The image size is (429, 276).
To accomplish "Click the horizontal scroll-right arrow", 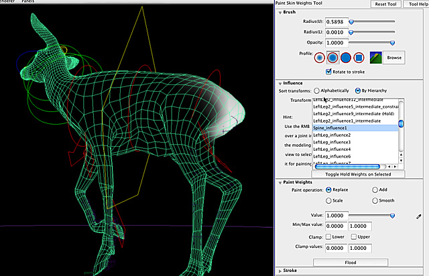I will (395, 167).
